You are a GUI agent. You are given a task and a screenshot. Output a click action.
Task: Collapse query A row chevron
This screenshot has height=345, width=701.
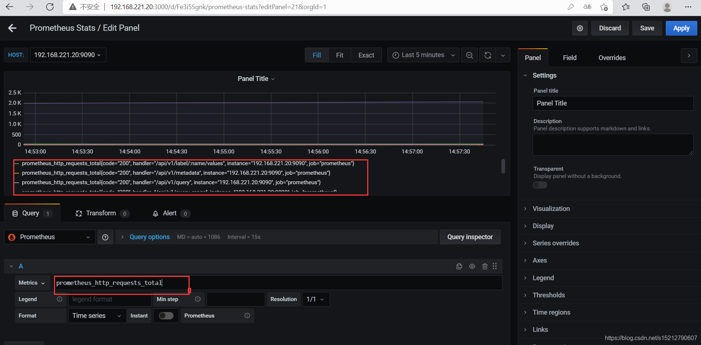[11, 267]
